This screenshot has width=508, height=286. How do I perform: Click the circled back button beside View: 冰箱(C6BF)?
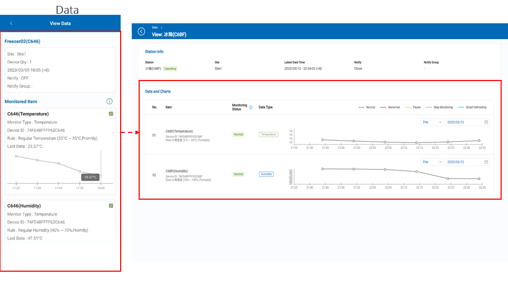(x=141, y=31)
